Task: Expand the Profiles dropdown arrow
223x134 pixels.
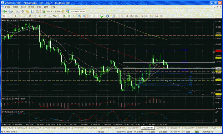Action: point(12,11)
